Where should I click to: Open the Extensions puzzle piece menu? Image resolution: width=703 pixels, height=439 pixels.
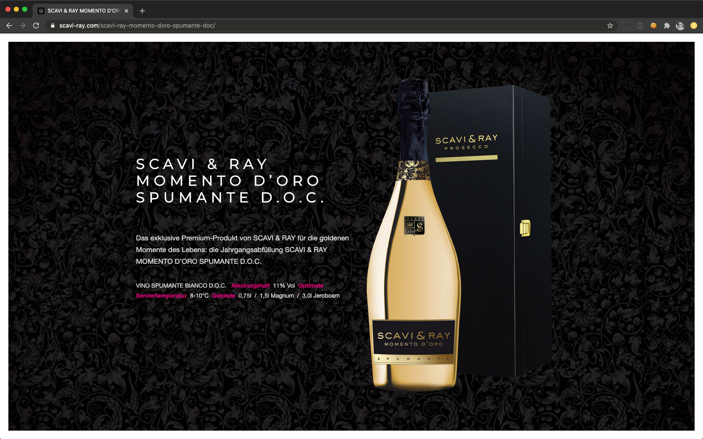click(667, 26)
